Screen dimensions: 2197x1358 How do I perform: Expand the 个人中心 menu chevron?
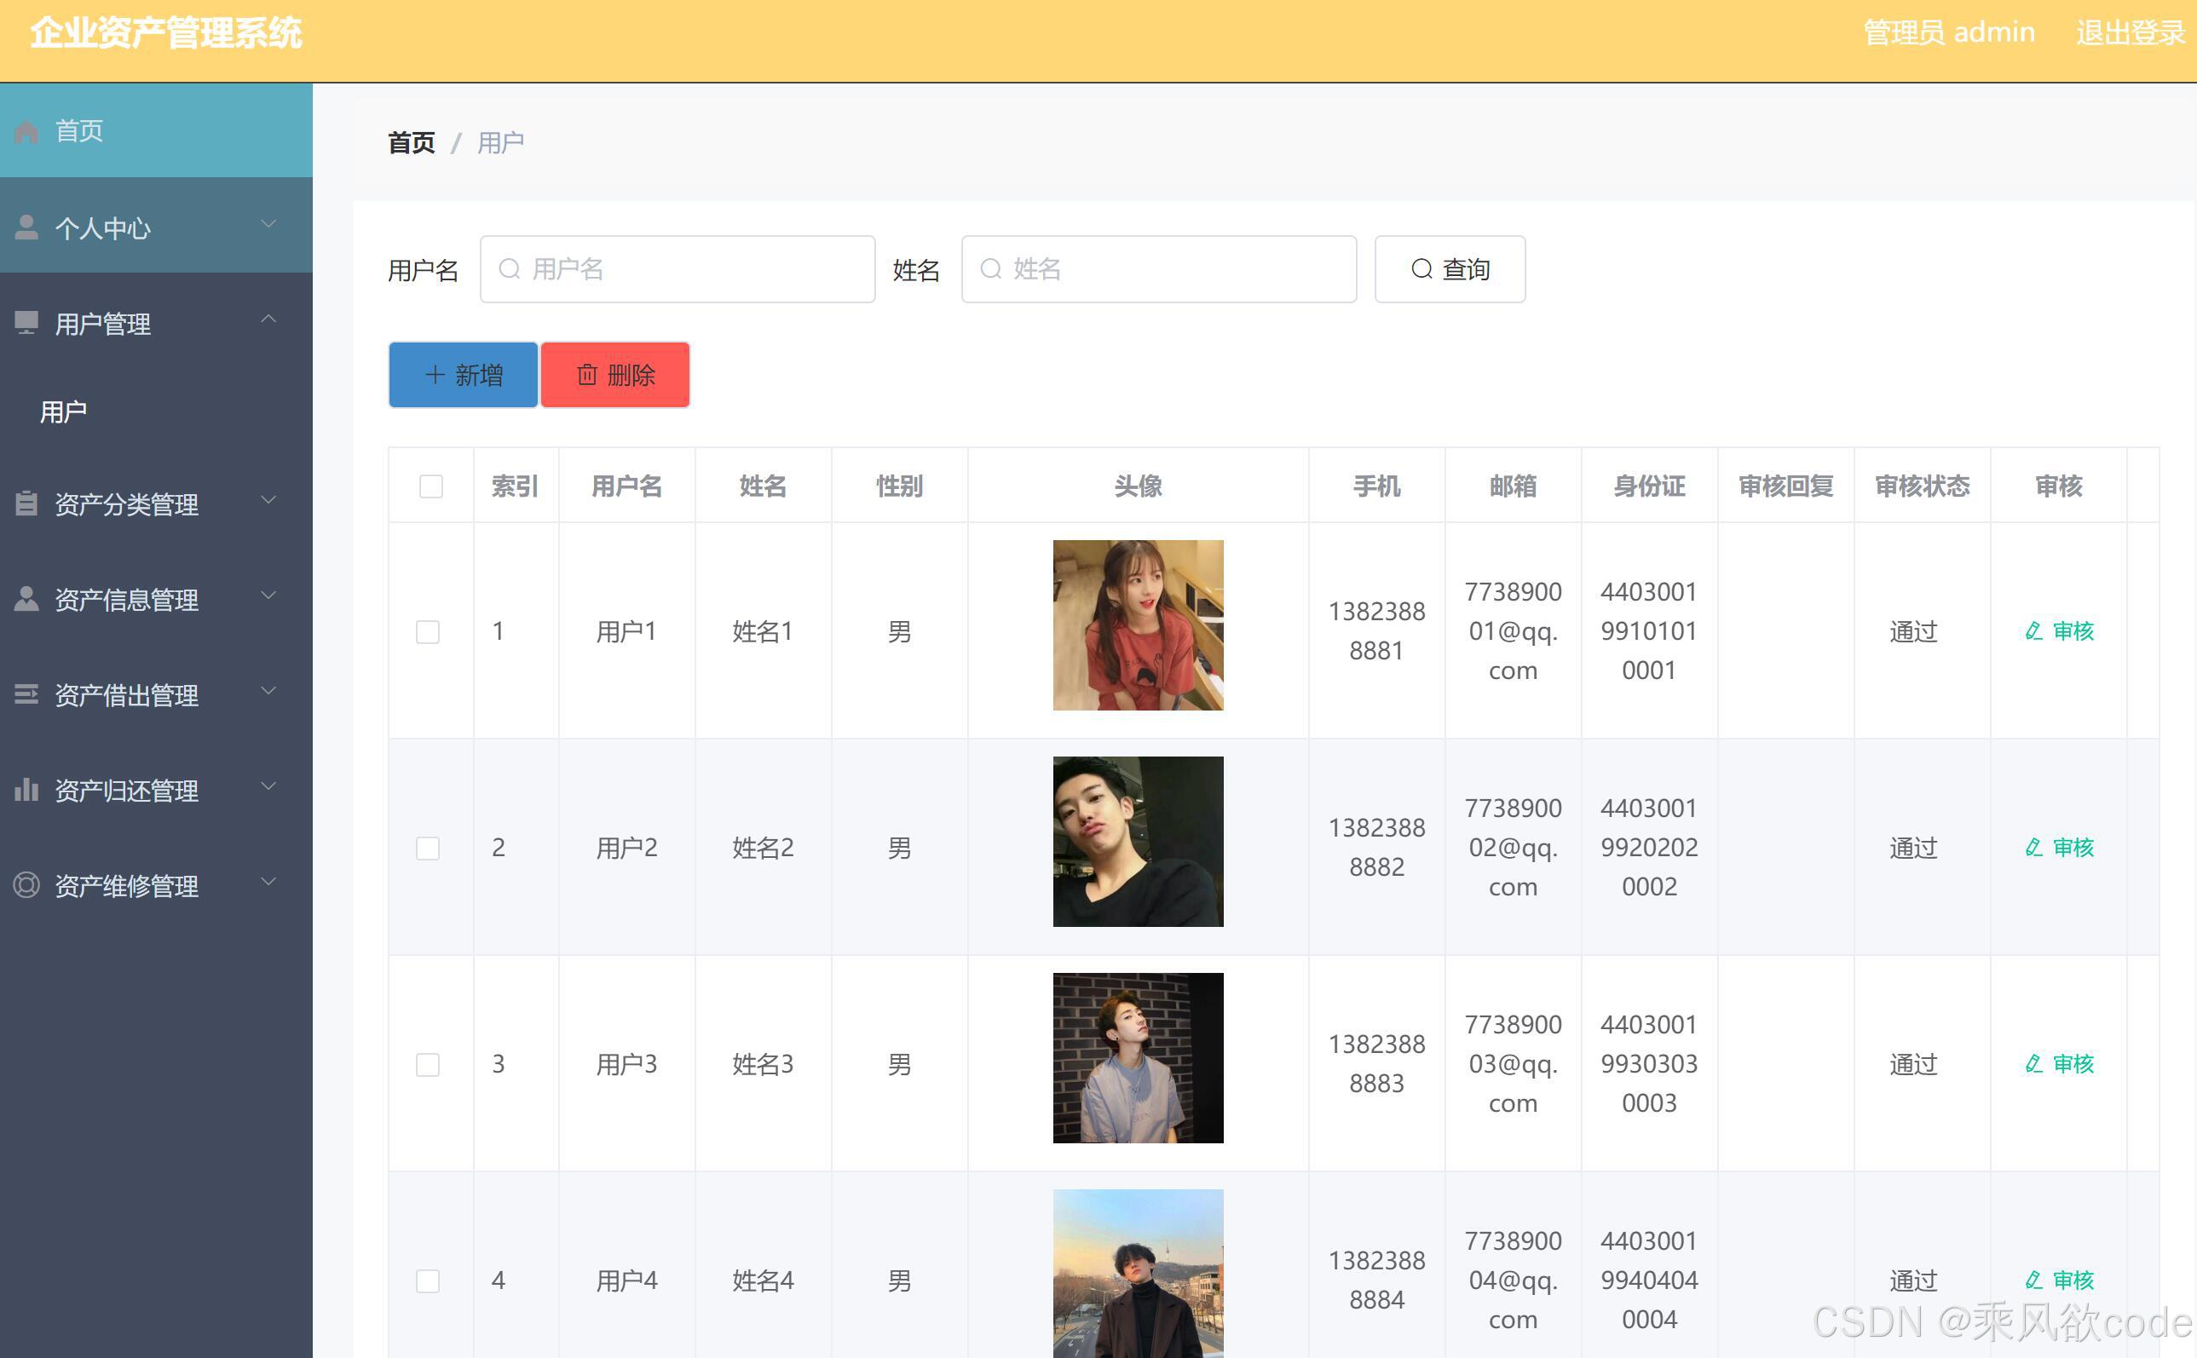pyautogui.click(x=268, y=224)
